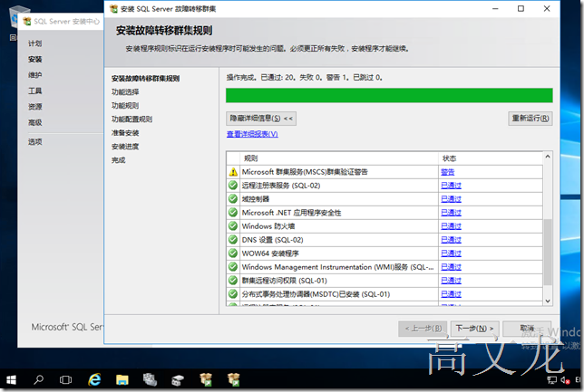Screen dimensions: 584x392
Task: Open the 查看详细报表 link
Action: coord(252,134)
